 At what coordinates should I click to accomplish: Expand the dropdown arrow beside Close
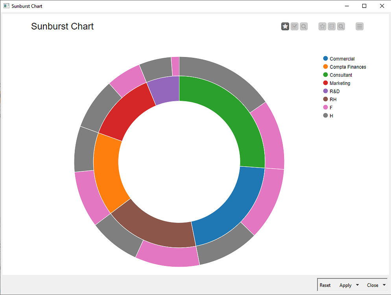[x=384, y=285]
